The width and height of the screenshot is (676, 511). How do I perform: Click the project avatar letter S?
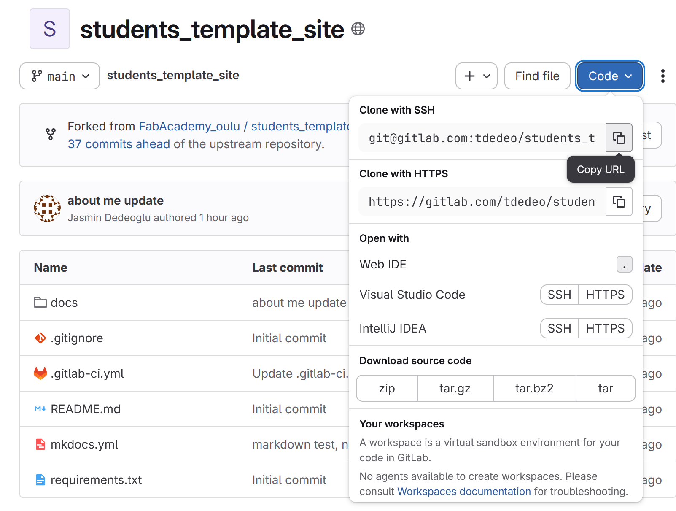(x=50, y=29)
